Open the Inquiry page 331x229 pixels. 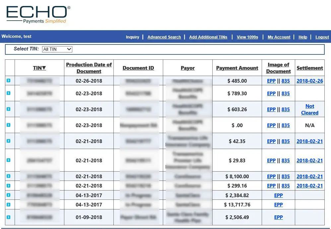[x=133, y=37]
